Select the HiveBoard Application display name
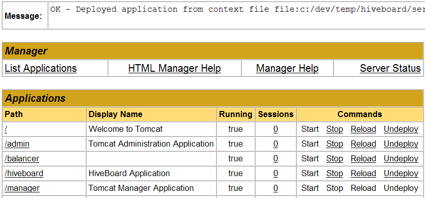Viewport: 425px width, 198px height. pyautogui.click(x=129, y=173)
